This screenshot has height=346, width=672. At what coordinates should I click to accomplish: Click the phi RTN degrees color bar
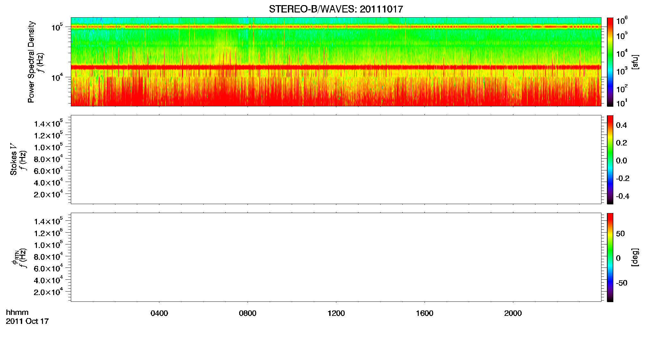point(610,257)
